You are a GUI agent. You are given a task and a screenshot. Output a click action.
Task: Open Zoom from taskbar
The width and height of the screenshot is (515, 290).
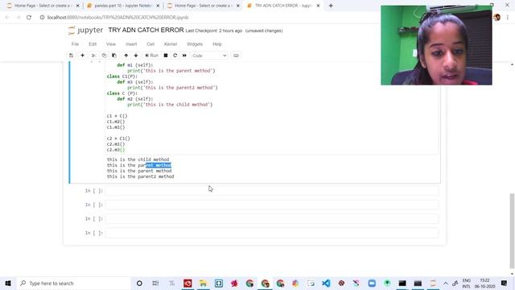[372, 283]
